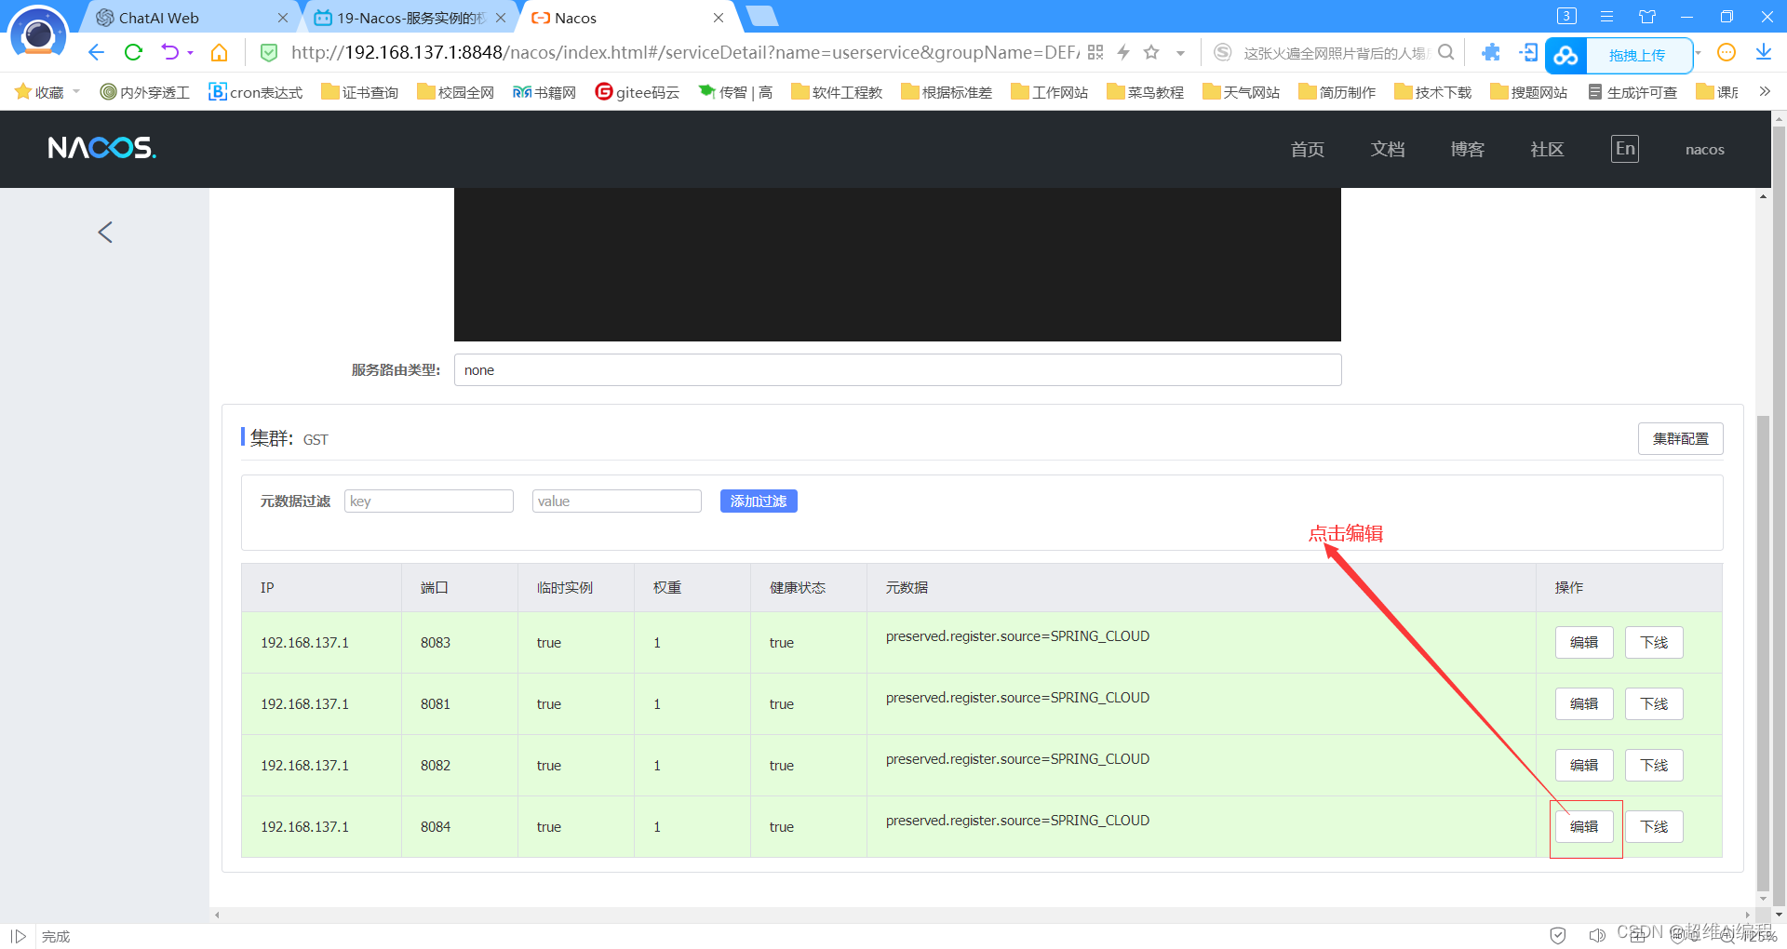1787x949 pixels.
Task: Click the browser avatar logo at top left
Action: pos(38,33)
